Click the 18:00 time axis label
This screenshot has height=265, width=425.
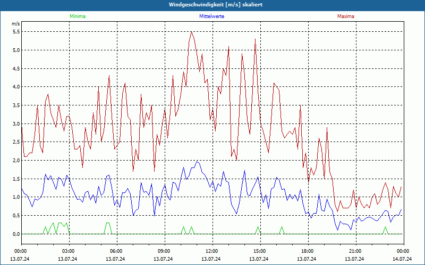coord(308,251)
